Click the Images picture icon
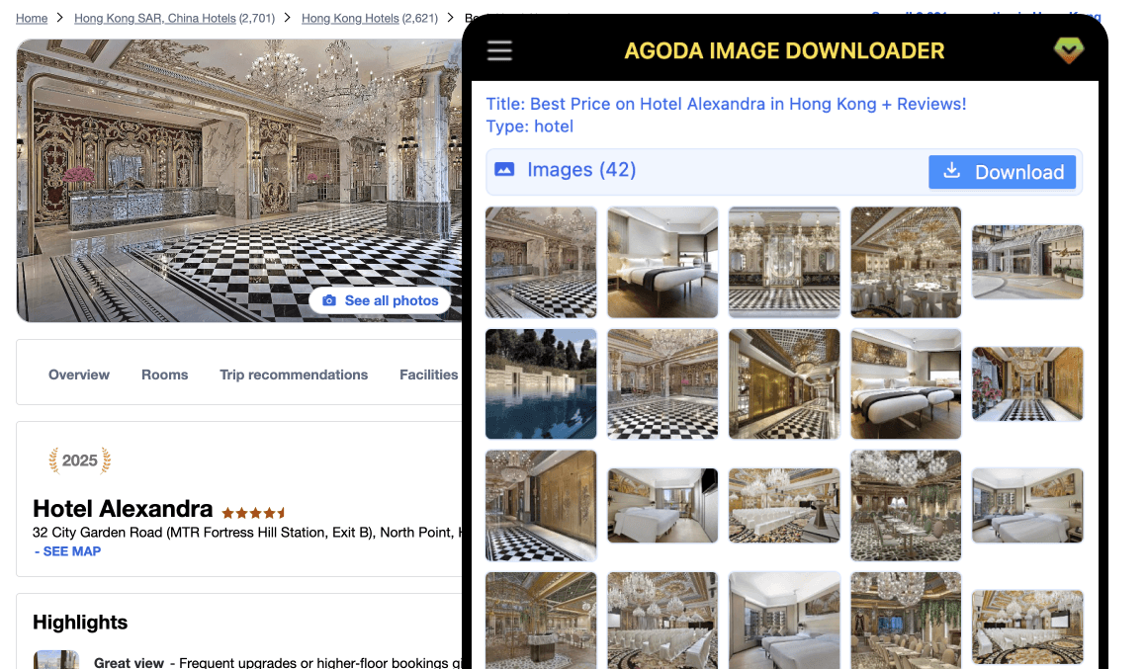The height and width of the screenshot is (669, 1147). pyautogui.click(x=504, y=170)
